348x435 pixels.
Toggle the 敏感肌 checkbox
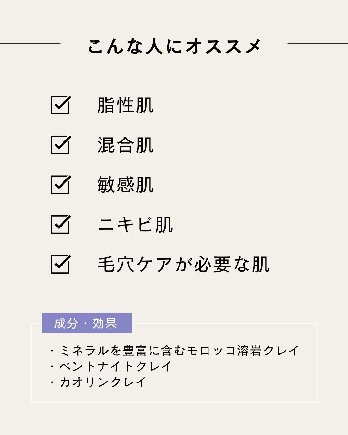pos(60,185)
